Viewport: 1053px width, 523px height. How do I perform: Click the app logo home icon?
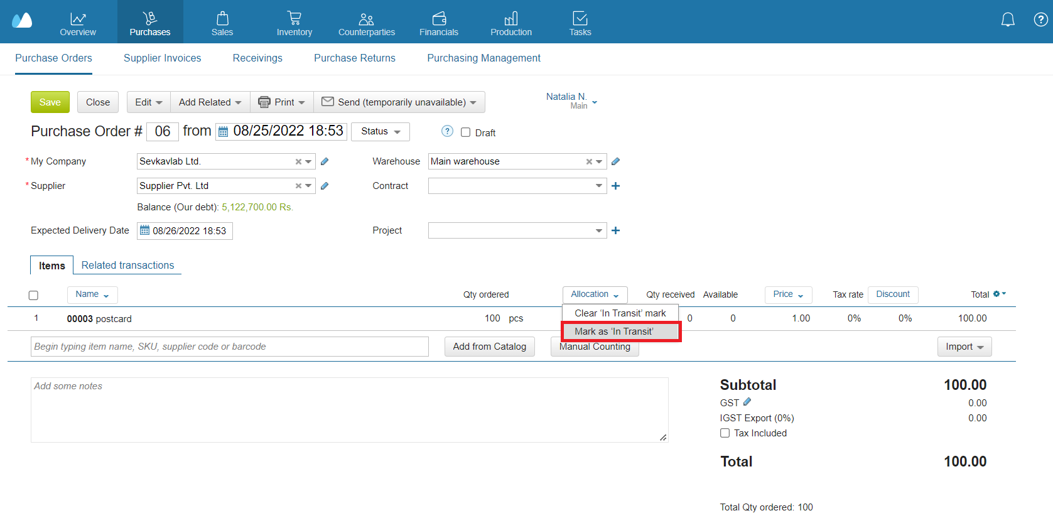(22, 21)
